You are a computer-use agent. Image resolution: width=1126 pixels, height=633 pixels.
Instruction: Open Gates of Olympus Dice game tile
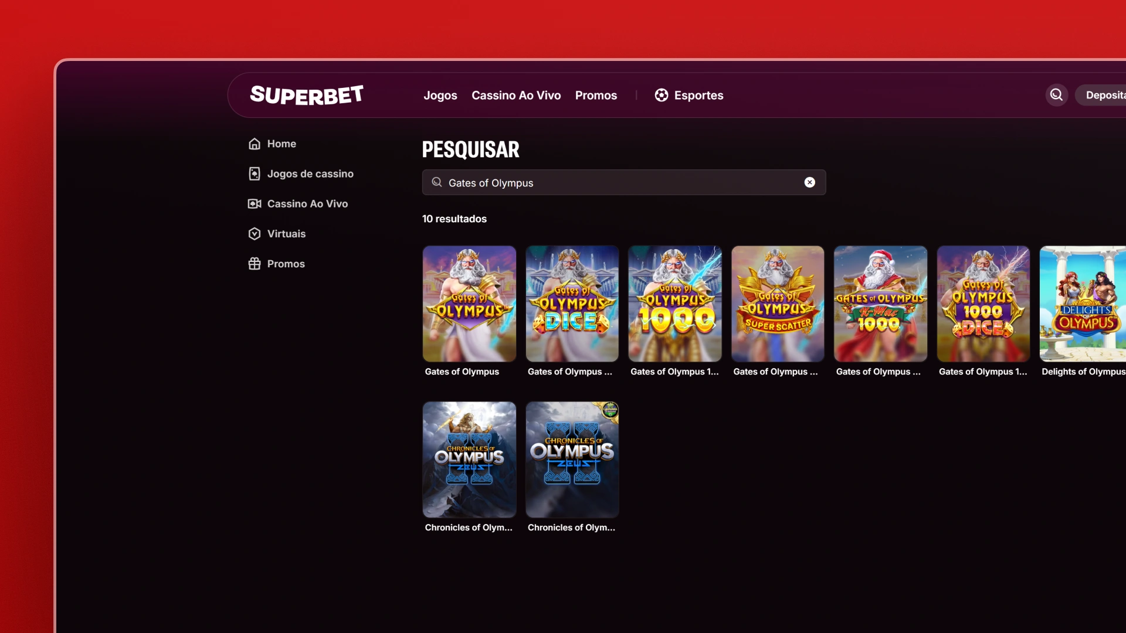click(x=572, y=304)
